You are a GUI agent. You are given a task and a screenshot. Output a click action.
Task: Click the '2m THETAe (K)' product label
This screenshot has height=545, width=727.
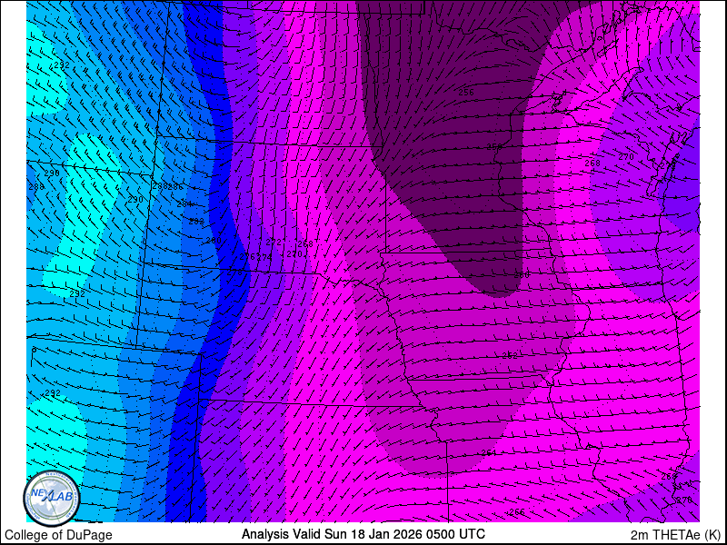(x=675, y=533)
